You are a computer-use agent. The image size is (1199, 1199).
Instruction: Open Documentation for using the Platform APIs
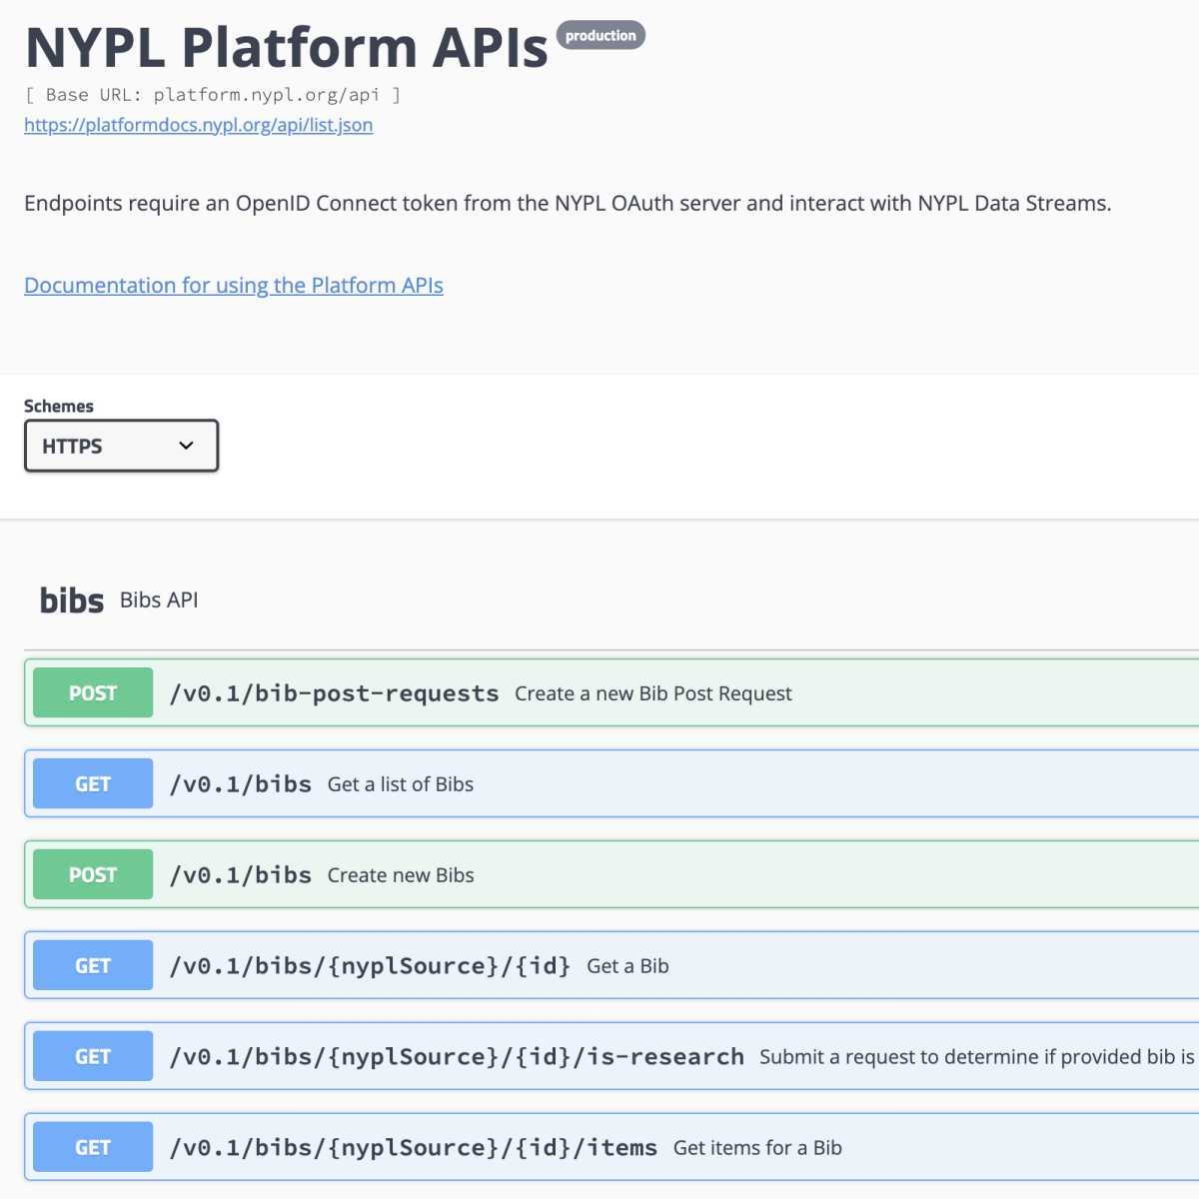(233, 286)
